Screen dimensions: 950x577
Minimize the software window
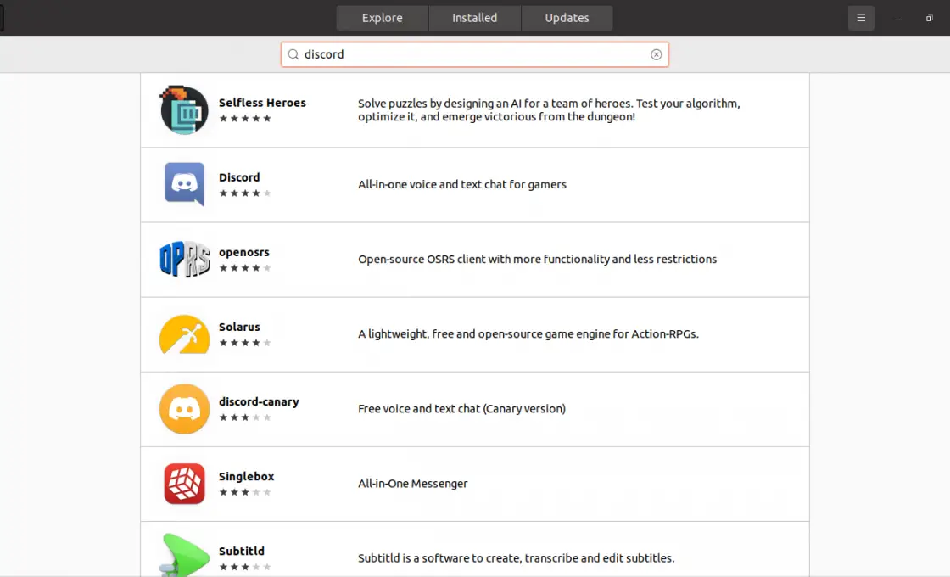coord(898,18)
